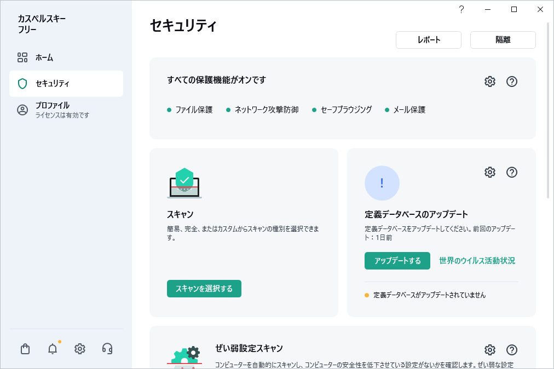Click the 定義データベースのアップデート title

tap(416, 214)
